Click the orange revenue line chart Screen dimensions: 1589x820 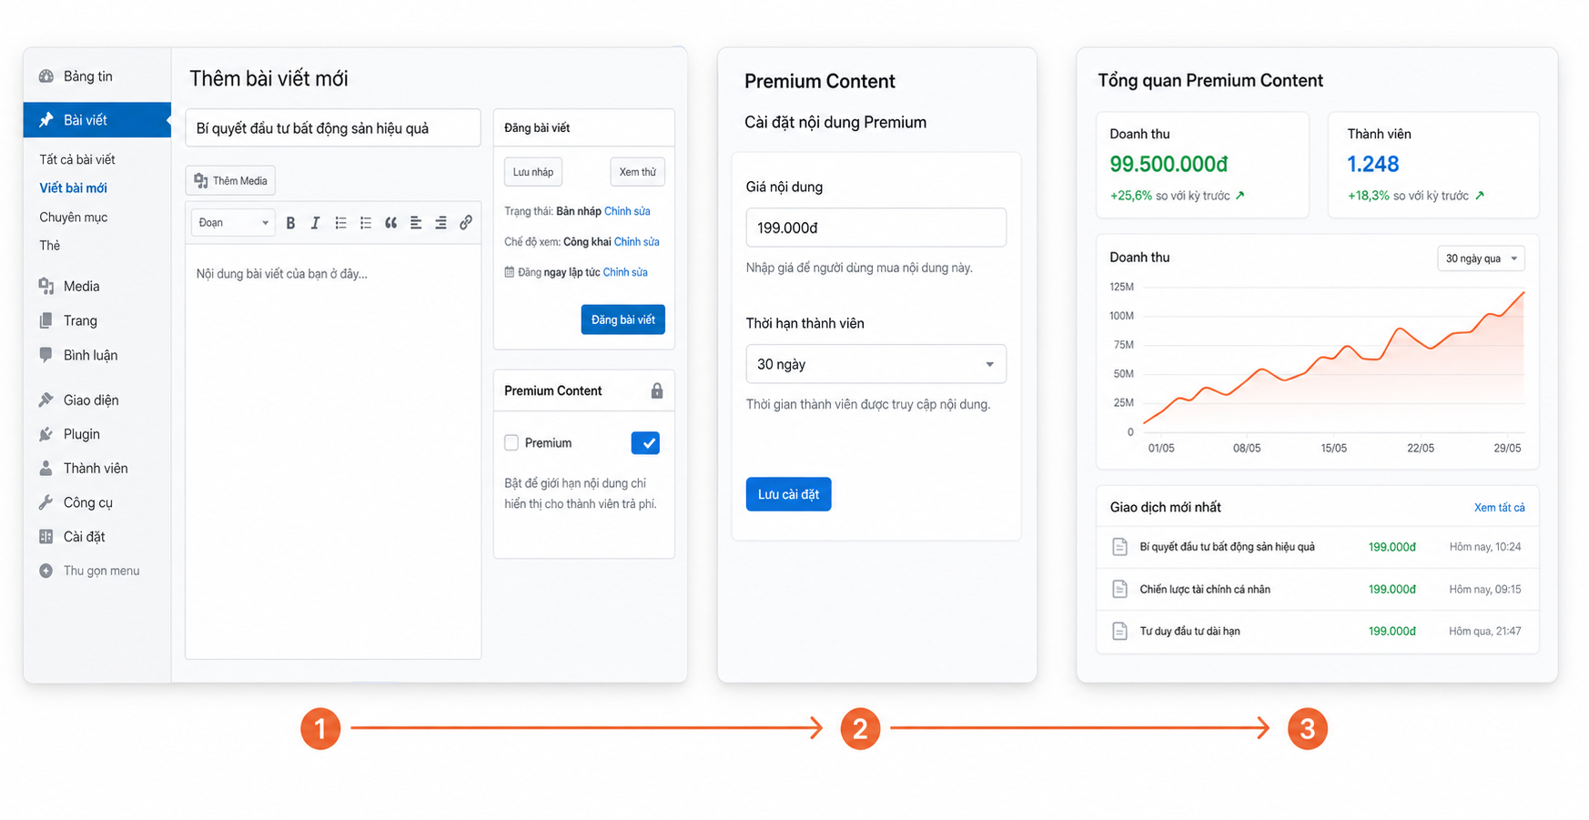[x=1333, y=359]
